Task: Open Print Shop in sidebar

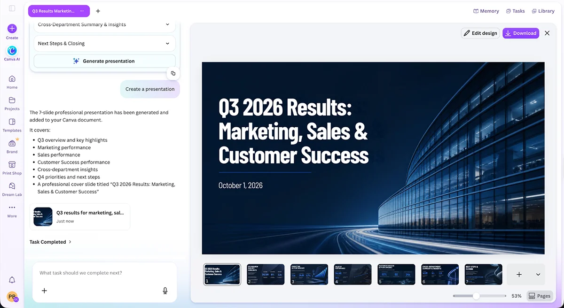Action: pos(12,168)
